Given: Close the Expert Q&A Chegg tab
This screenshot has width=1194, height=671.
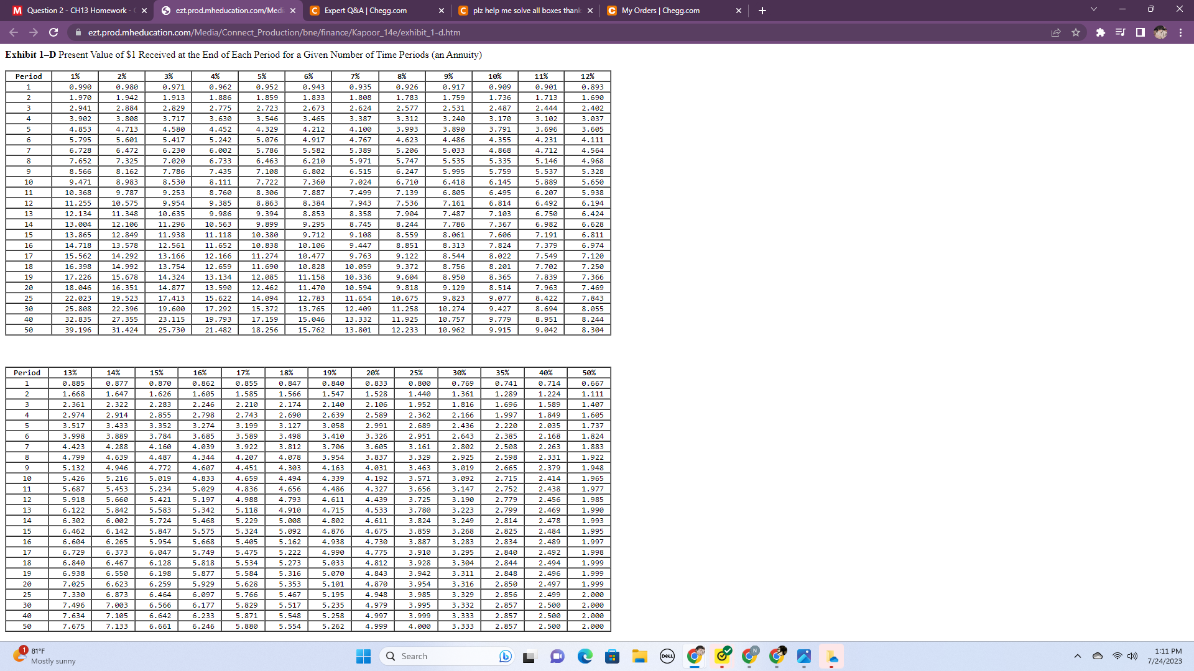Looking at the screenshot, I should click(441, 11).
